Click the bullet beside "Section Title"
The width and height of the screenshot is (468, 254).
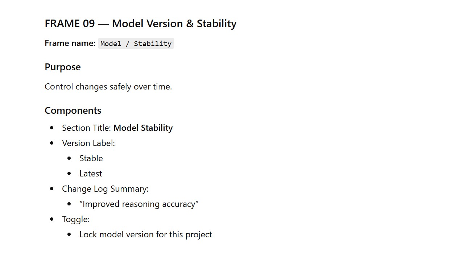click(x=52, y=128)
